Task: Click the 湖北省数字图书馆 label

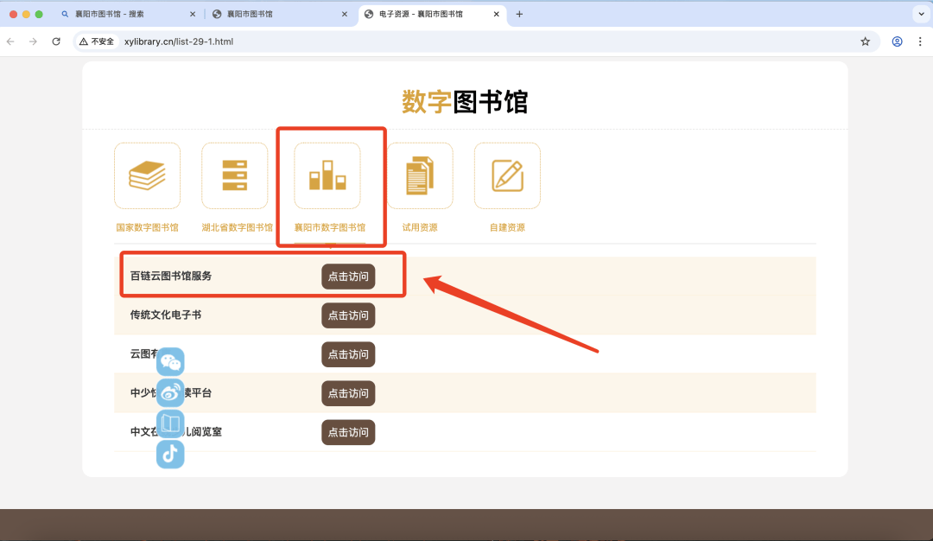Action: click(x=237, y=227)
